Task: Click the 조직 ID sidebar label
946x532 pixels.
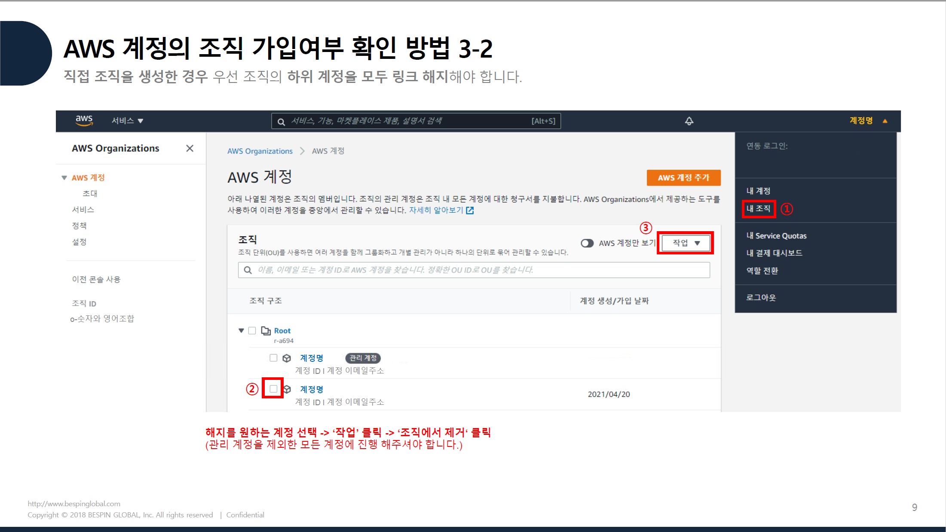Action: (84, 303)
